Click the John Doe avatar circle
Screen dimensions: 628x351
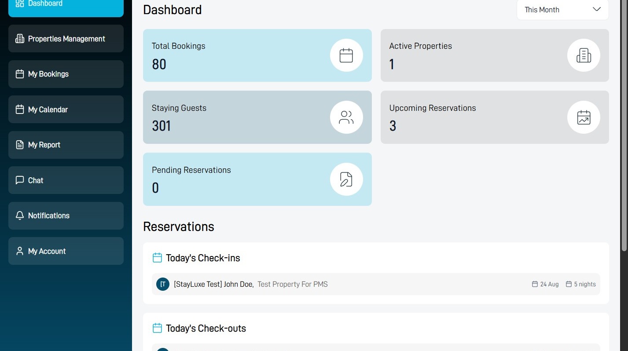163,284
